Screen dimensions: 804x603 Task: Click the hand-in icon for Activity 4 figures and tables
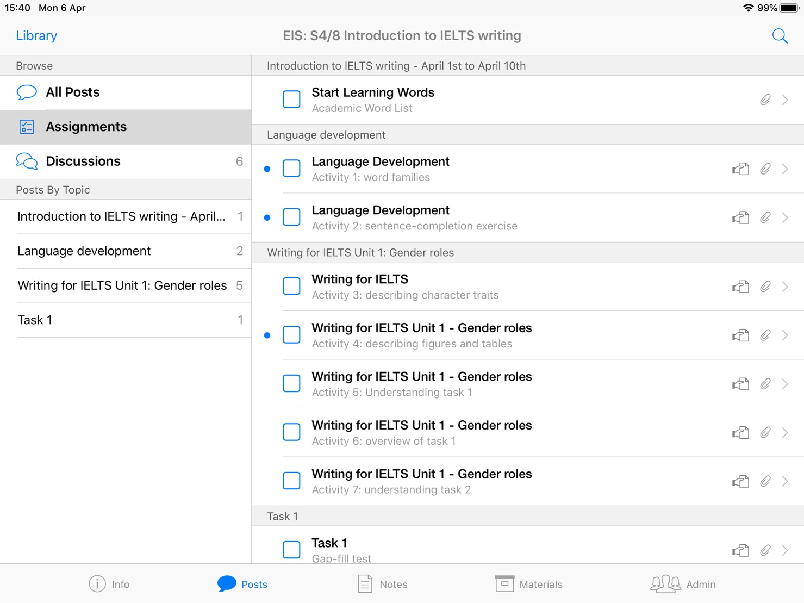(740, 335)
